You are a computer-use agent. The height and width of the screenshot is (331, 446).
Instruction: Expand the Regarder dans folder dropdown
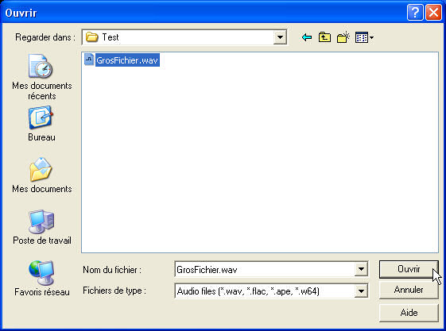coord(280,37)
